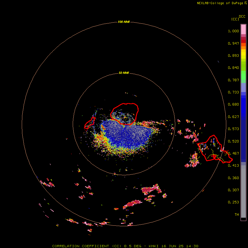Click the 0.840 scale value

point(233,68)
